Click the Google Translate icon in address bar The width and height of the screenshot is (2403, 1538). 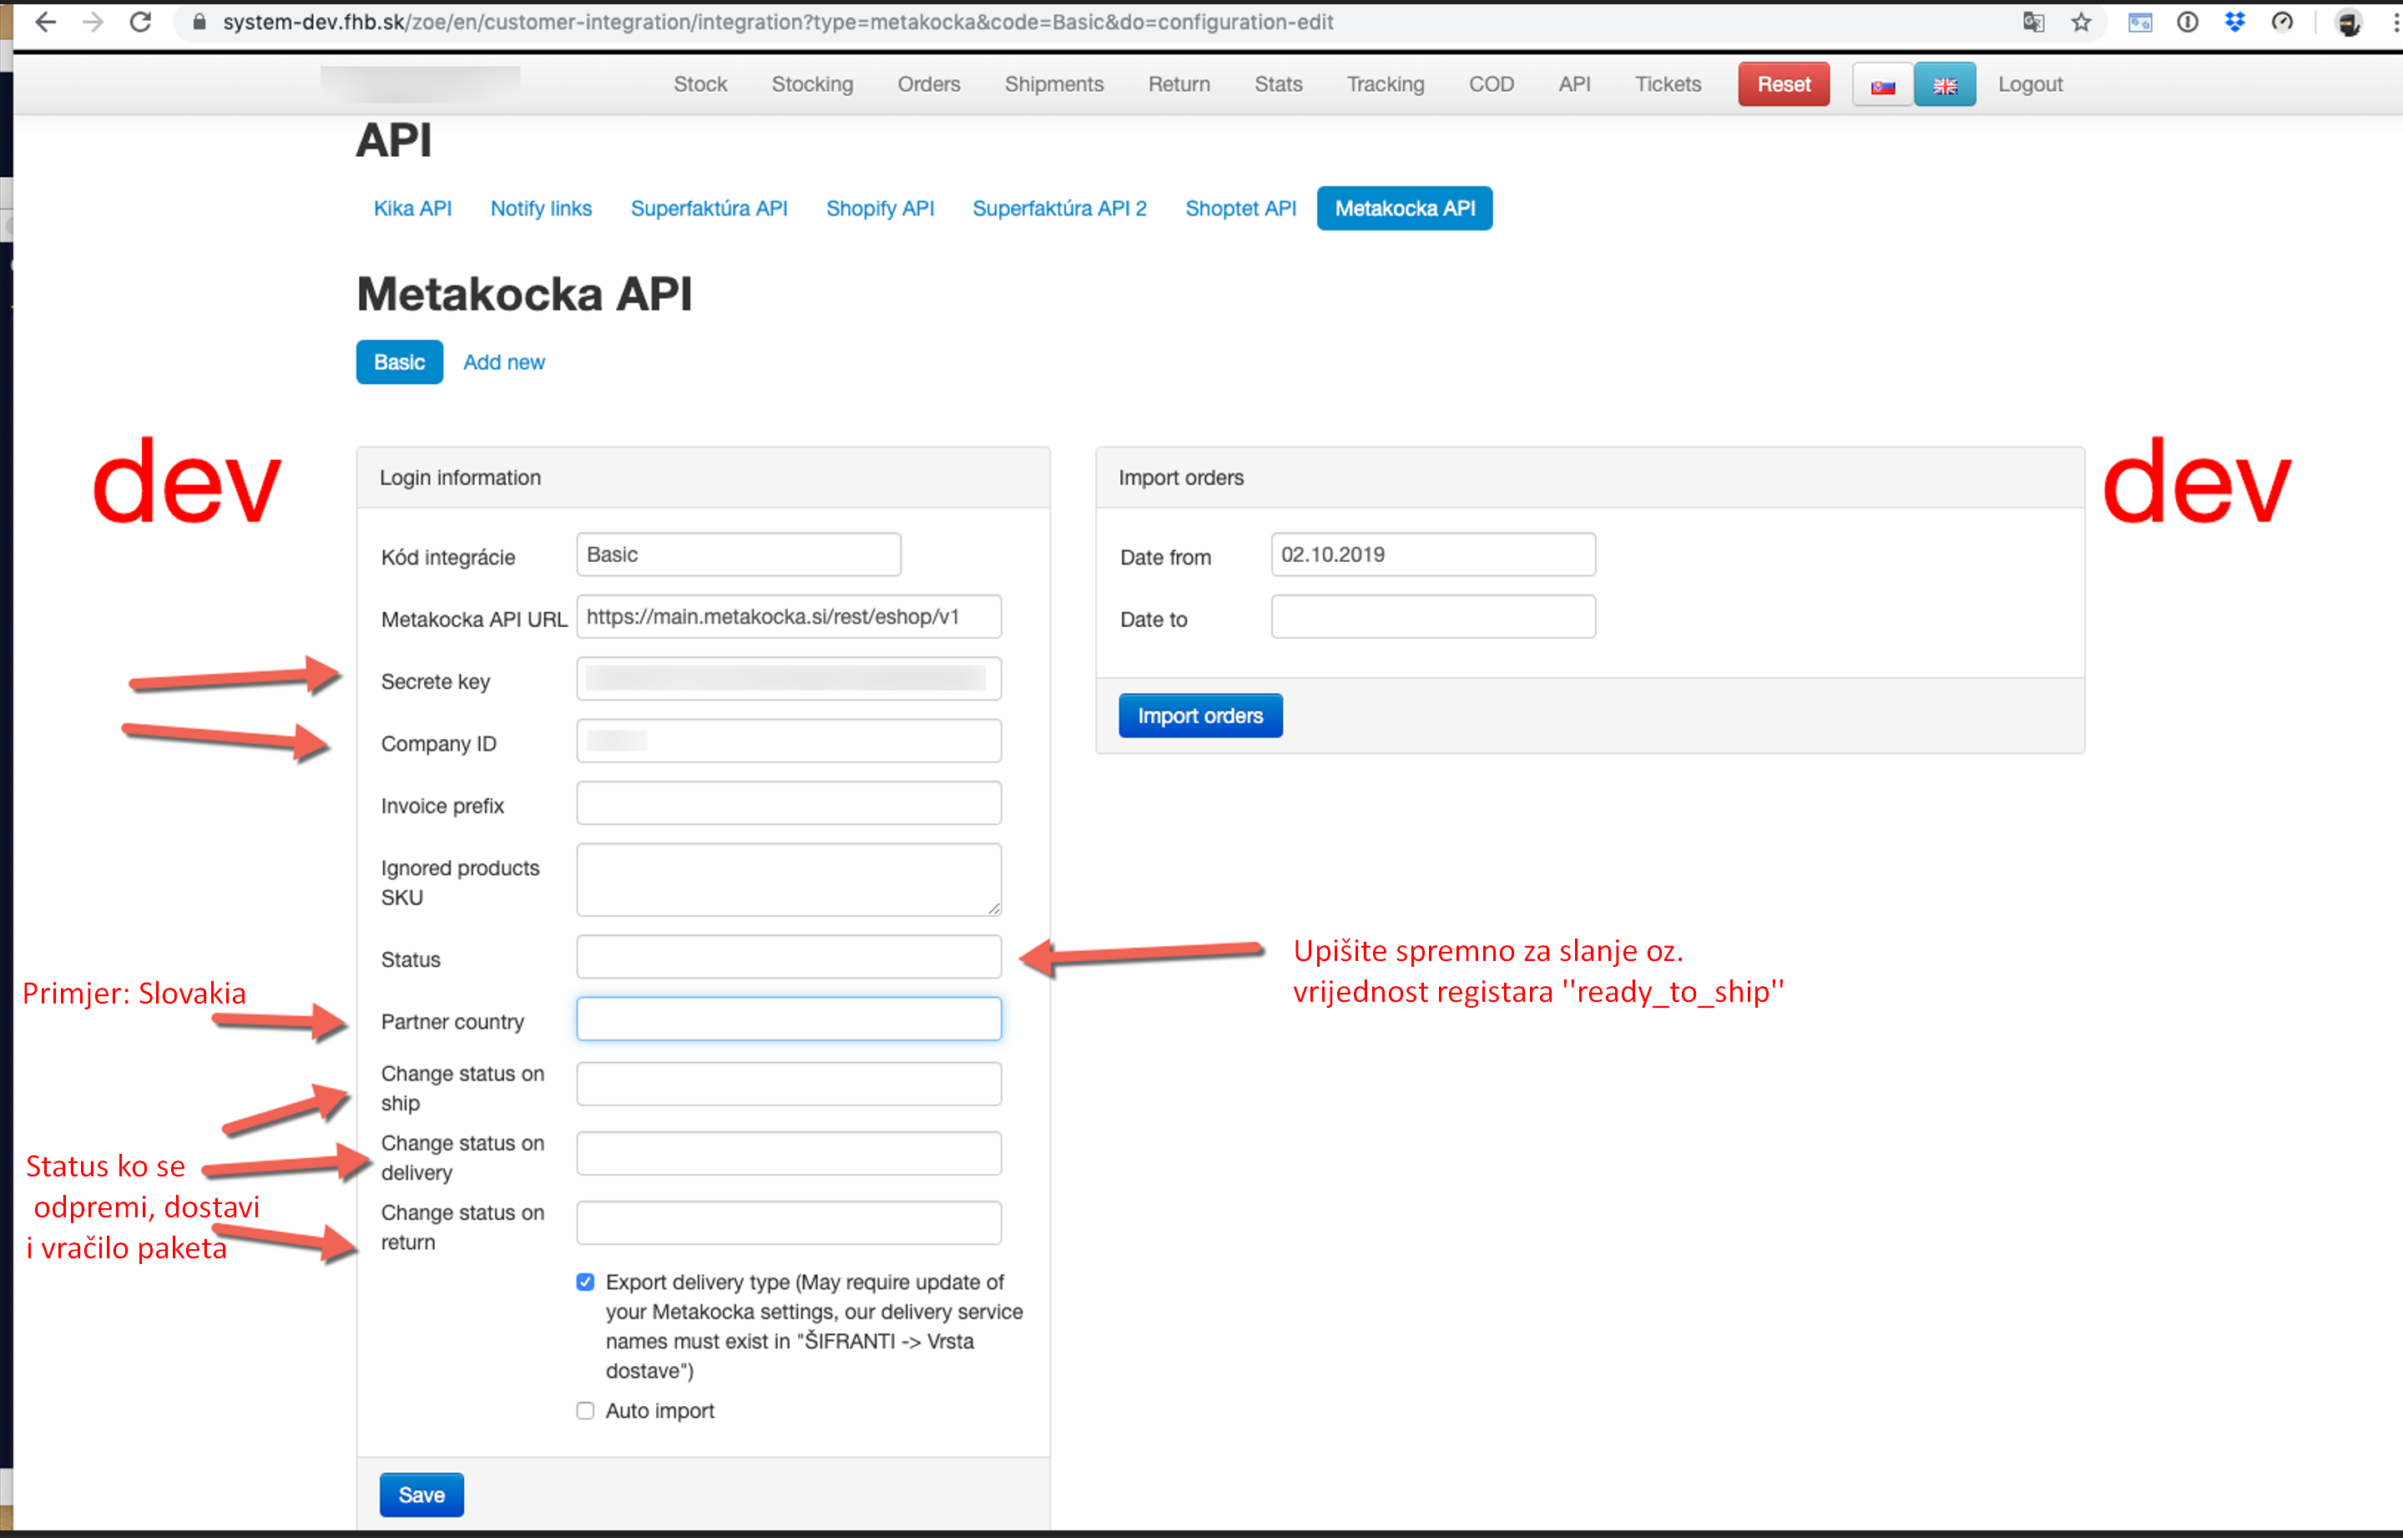pyautogui.click(x=2033, y=22)
